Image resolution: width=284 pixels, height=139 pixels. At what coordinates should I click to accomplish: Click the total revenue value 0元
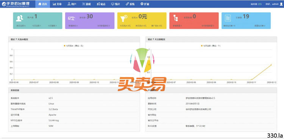point(143,17)
